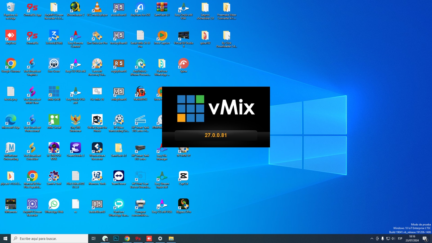Open By Click Downloader folder
This screenshot has width=432, height=243.
pos(227,39)
